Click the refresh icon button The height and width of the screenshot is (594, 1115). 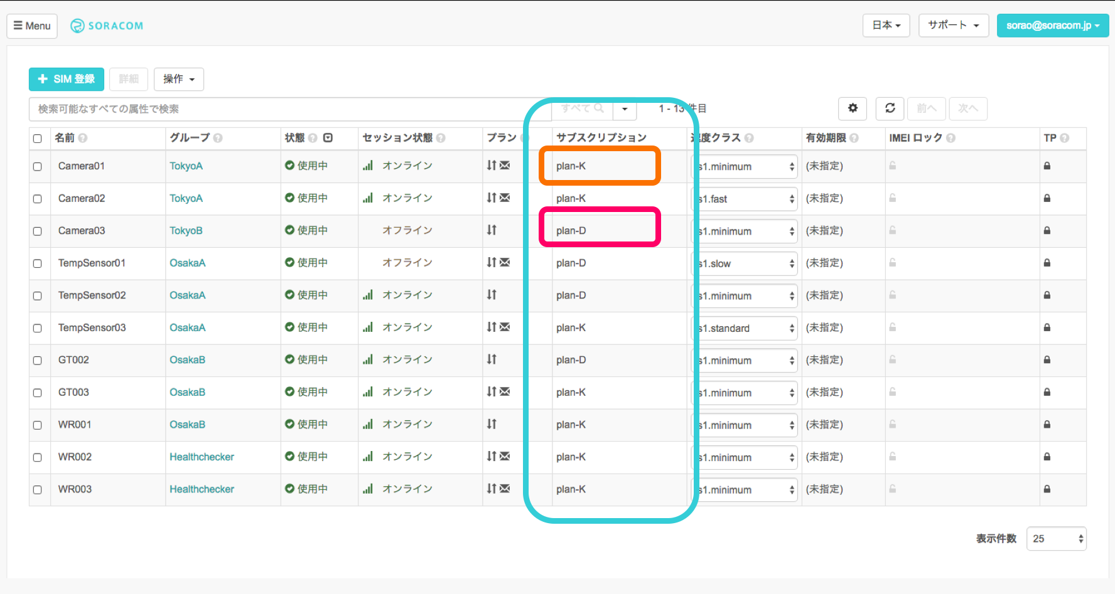pos(890,109)
